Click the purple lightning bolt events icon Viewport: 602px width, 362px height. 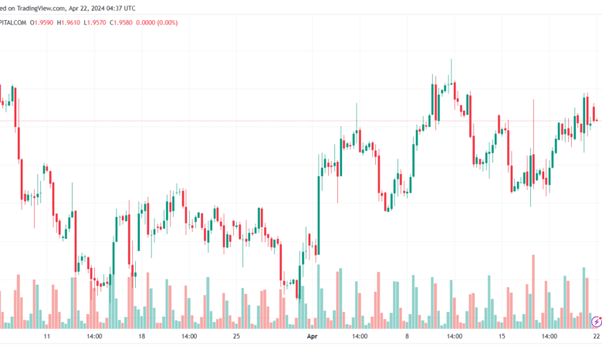click(597, 322)
